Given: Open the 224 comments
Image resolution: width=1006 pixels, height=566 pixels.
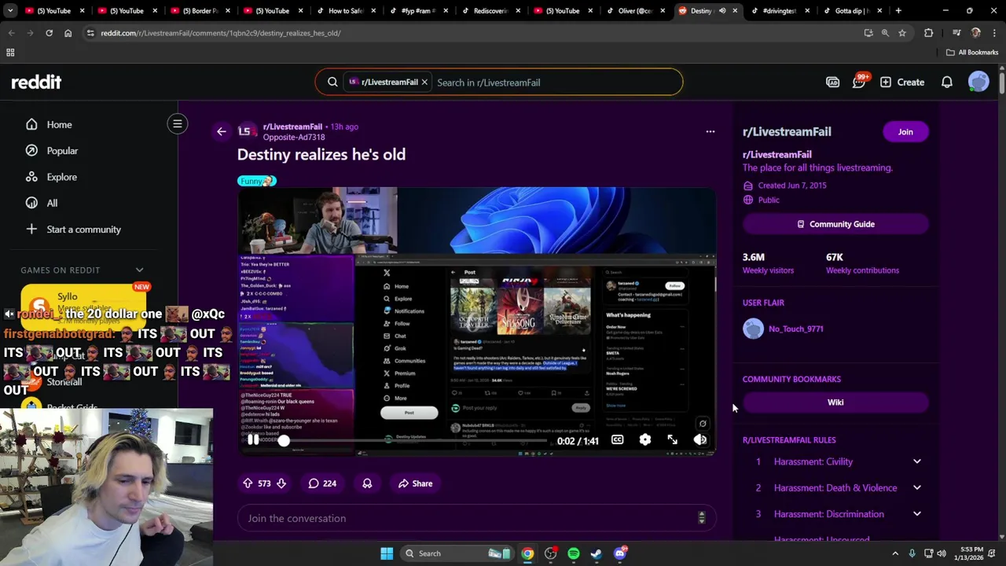Looking at the screenshot, I should [322, 483].
